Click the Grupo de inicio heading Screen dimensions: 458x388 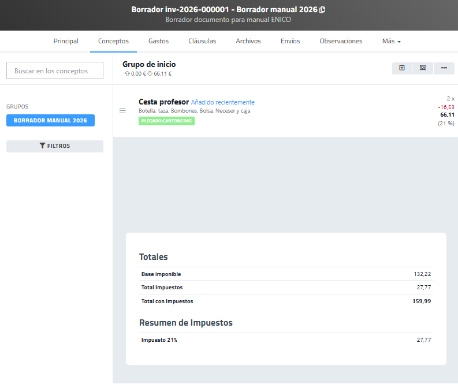click(149, 64)
